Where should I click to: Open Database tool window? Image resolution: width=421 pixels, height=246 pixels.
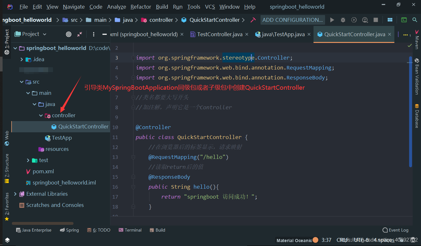(417, 116)
